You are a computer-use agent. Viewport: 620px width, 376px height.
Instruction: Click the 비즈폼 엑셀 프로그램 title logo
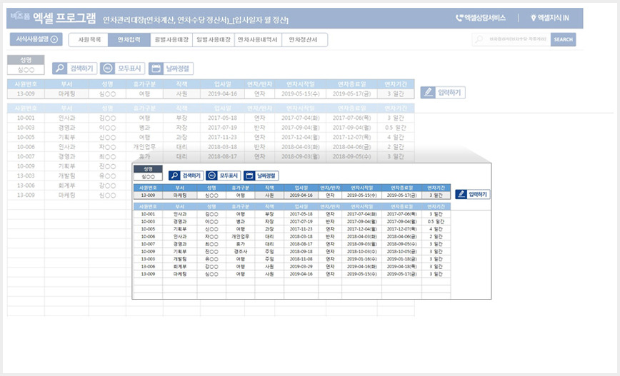click(53, 17)
